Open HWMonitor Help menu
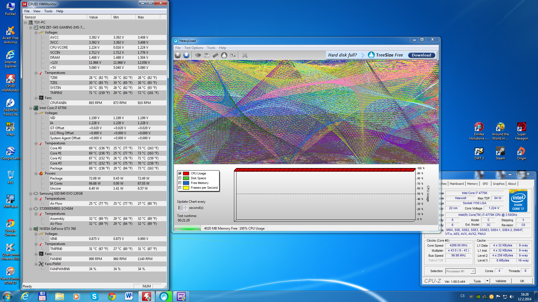This screenshot has height=302, width=538. [x=60, y=11]
